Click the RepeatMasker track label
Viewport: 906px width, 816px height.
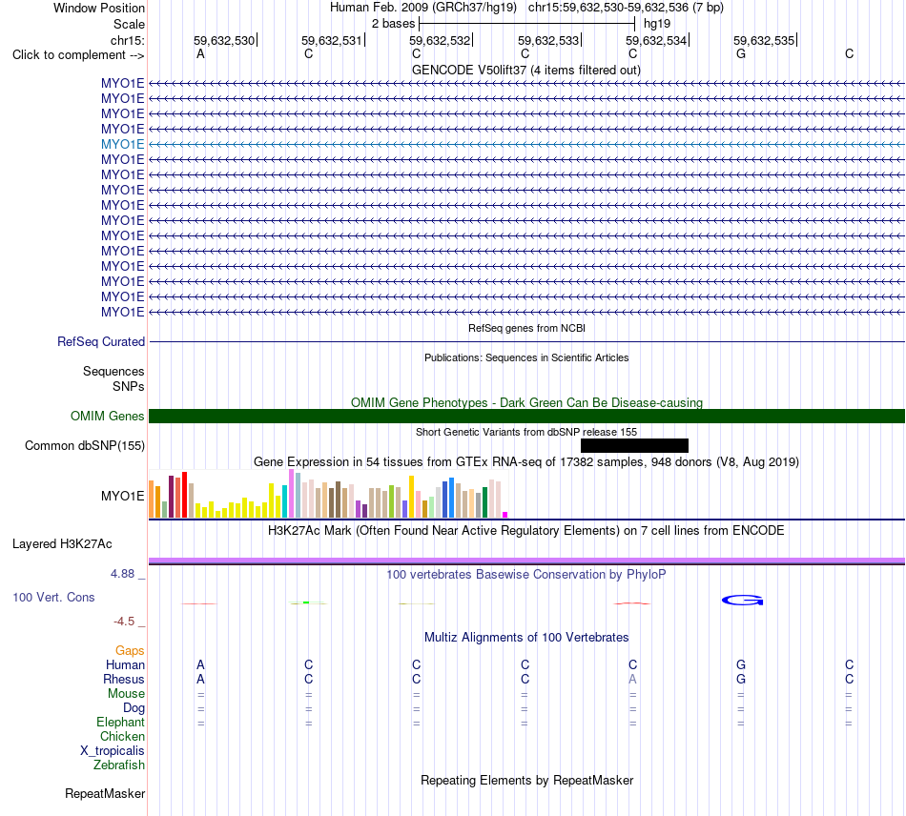pos(105,794)
